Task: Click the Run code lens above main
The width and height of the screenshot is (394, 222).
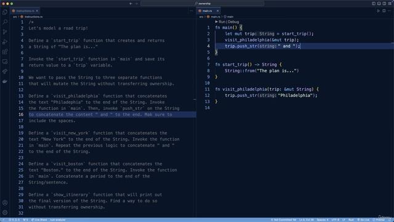Action: tap(220, 22)
